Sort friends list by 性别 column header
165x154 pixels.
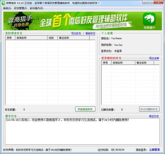[x=53, y=38]
